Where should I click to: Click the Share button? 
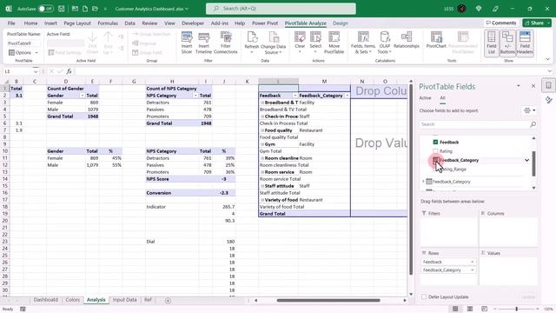pos(537,23)
